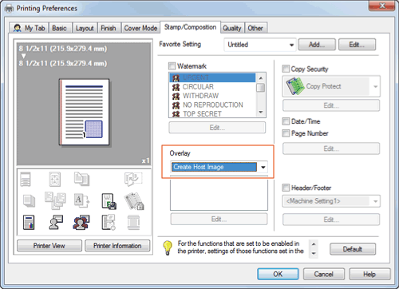Click the CIRCULAR watermark stamp icon

176,87
